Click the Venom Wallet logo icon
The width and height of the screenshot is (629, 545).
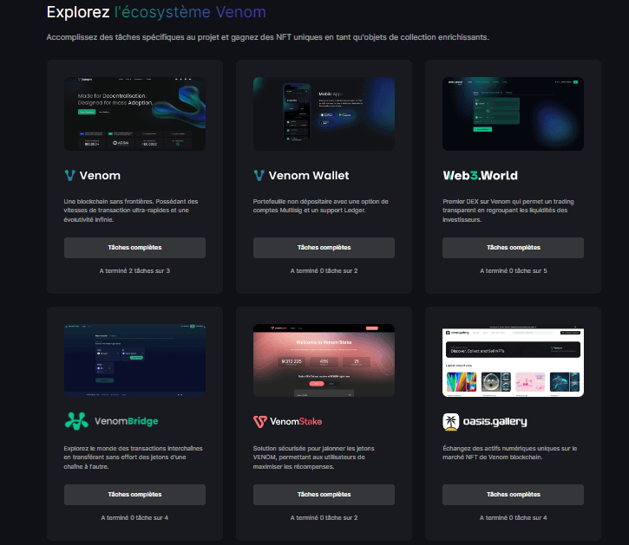point(259,175)
